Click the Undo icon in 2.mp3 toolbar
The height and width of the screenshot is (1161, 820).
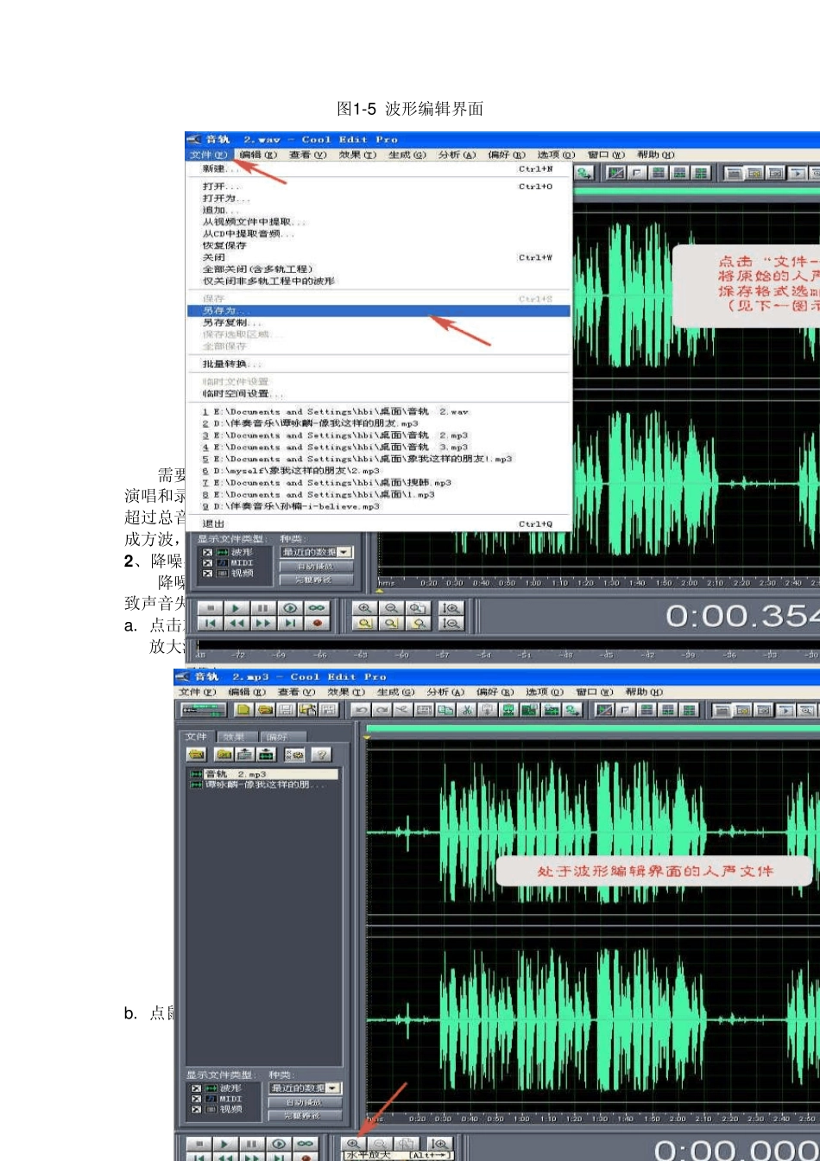[x=360, y=710]
